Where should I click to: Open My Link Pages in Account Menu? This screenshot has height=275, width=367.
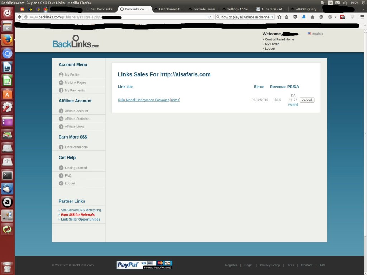click(x=75, y=83)
